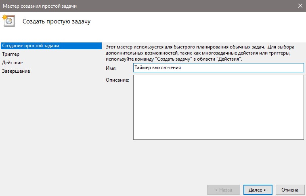The height and width of the screenshot is (196, 306).
Task: Click the wizard description paragraph text
Action: pos(200,53)
